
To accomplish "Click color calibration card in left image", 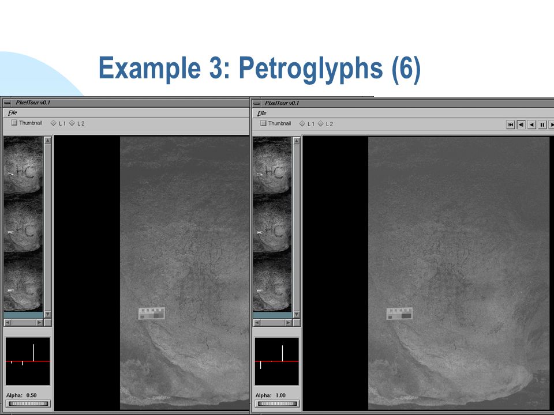I will tap(152, 314).
